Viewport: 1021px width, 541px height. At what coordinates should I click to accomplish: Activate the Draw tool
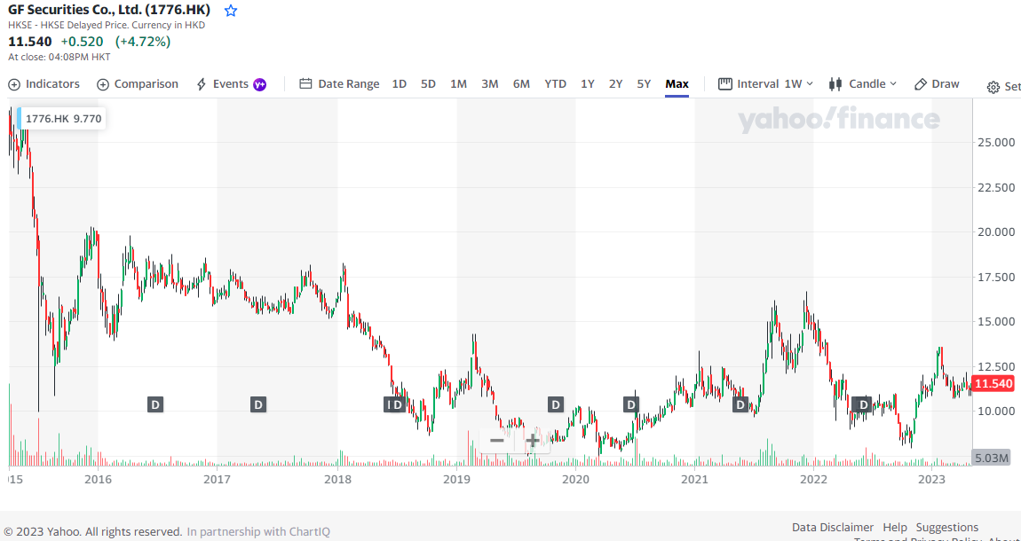(937, 84)
